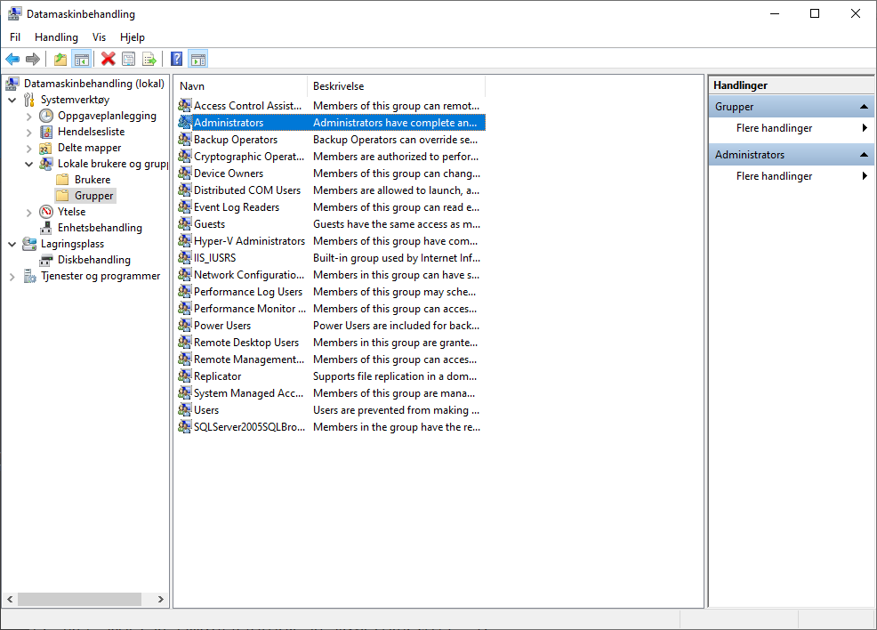This screenshot has height=630, width=877.
Task: Open the Handling menu
Action: [x=56, y=37]
